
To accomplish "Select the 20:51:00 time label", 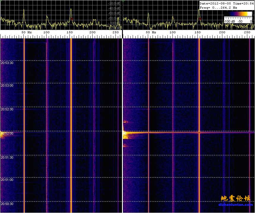I will click(x=7, y=180).
